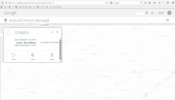The image size is (175, 100).
Task: Click the device card scrollbar down arrow
Action: click(60, 61)
